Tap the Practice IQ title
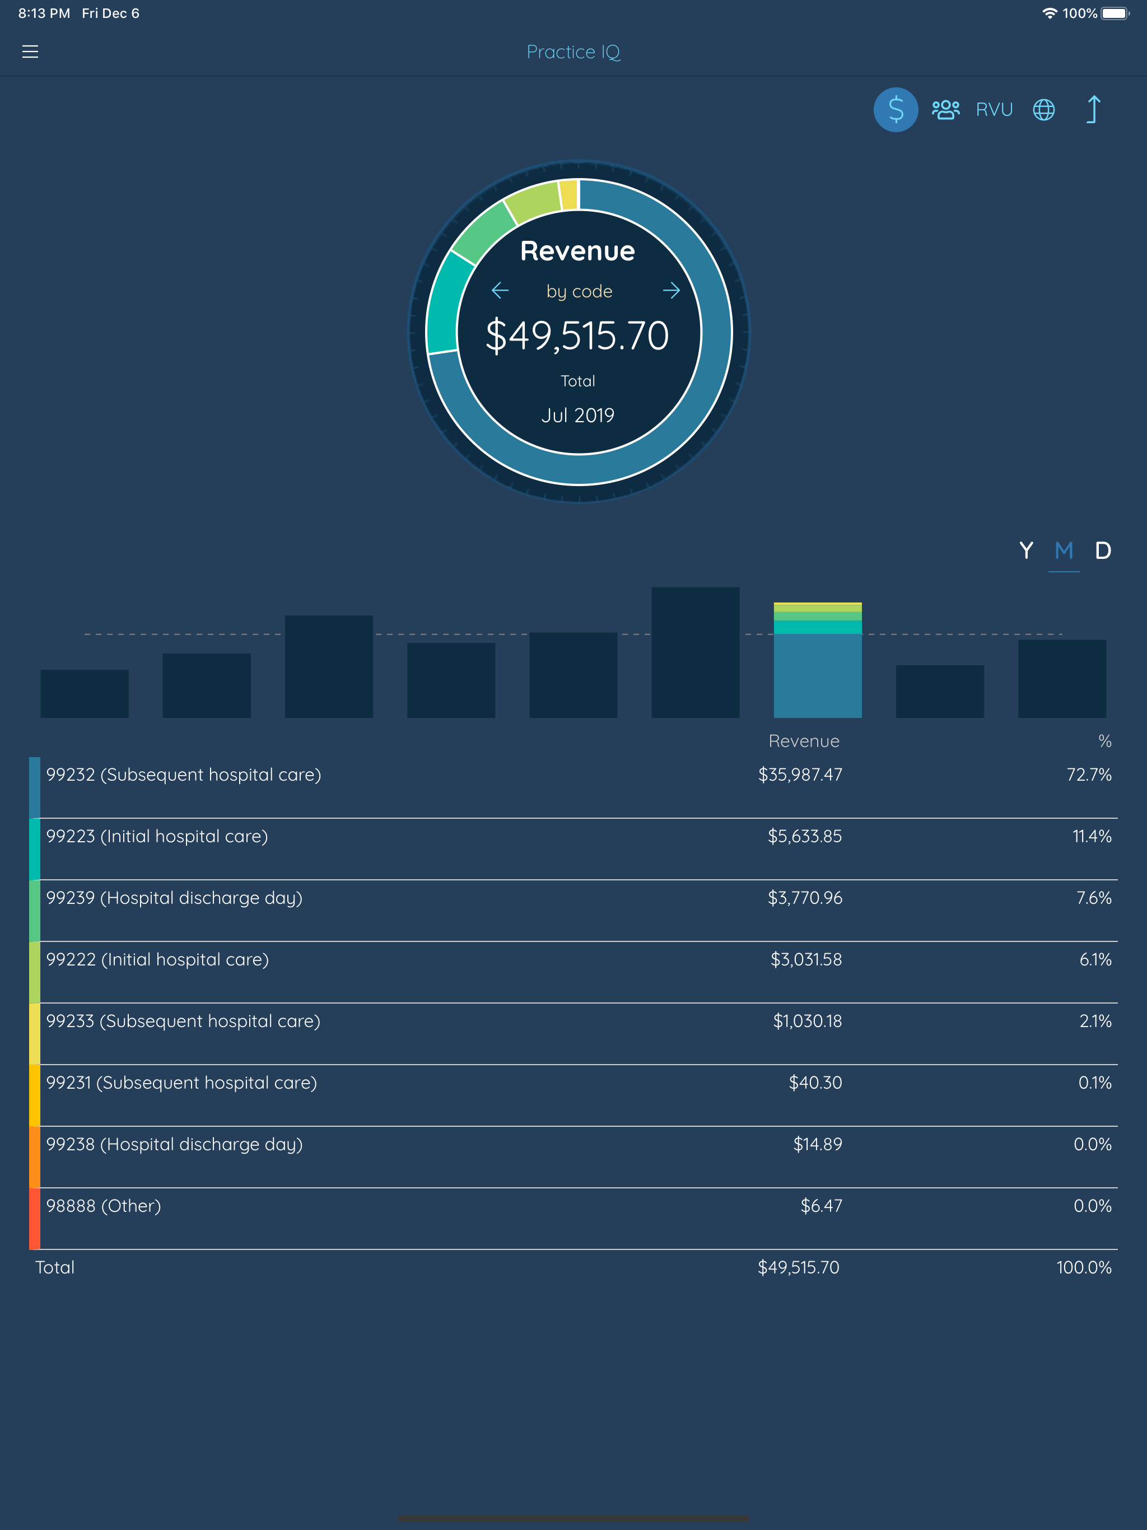Image resolution: width=1147 pixels, height=1530 pixels. coord(573,52)
